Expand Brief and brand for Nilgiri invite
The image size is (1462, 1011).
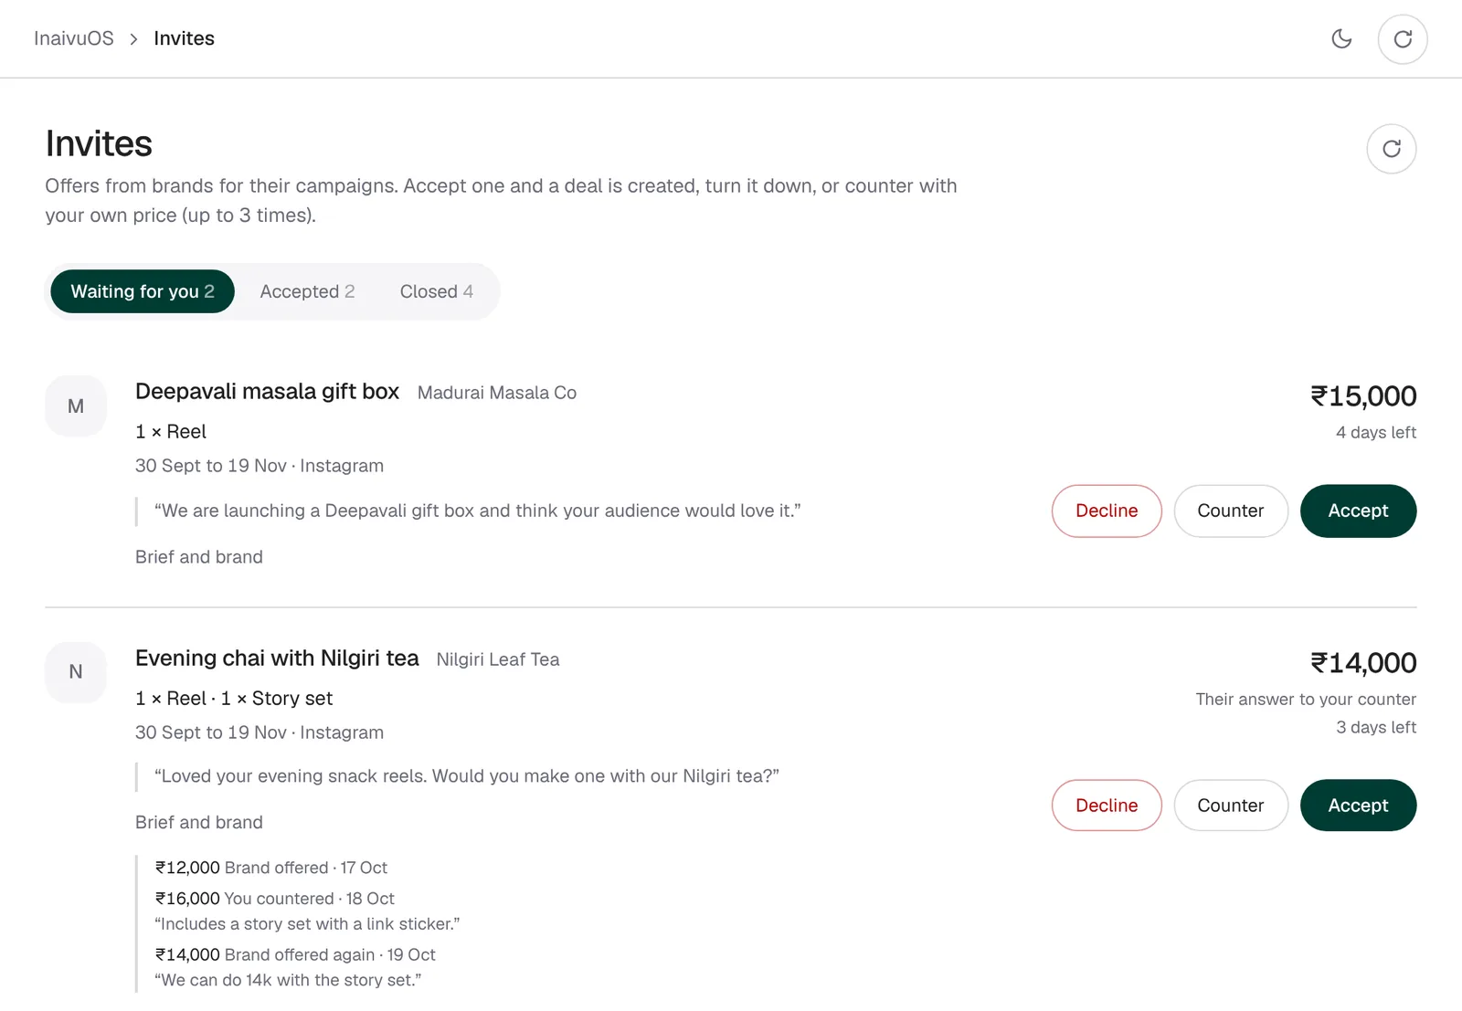pos(199,823)
